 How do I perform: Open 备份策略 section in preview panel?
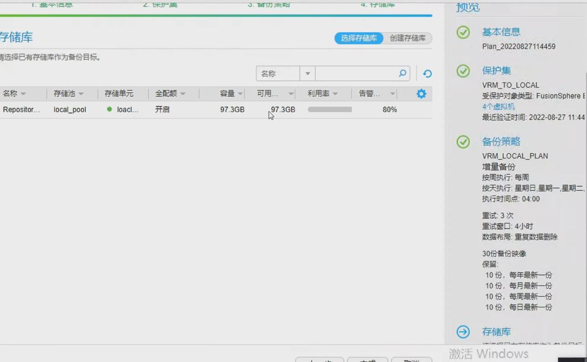(x=501, y=142)
